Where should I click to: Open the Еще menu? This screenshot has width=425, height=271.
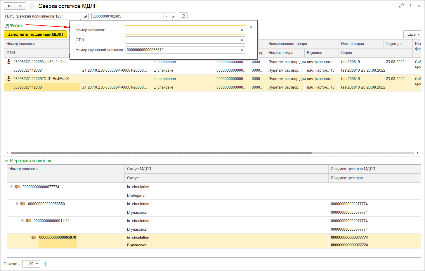pyautogui.click(x=412, y=34)
